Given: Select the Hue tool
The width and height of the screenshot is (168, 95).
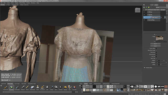Looking at the screenshot, I should (70, 88).
